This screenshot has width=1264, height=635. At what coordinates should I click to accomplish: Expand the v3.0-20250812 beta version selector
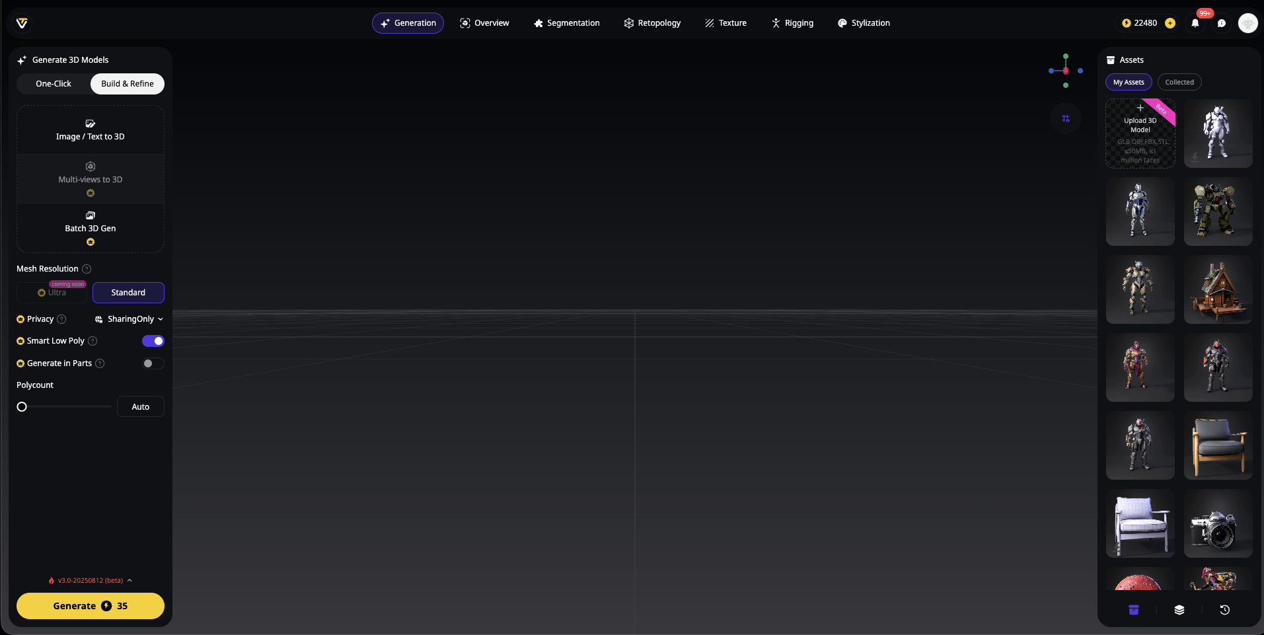[x=91, y=580]
